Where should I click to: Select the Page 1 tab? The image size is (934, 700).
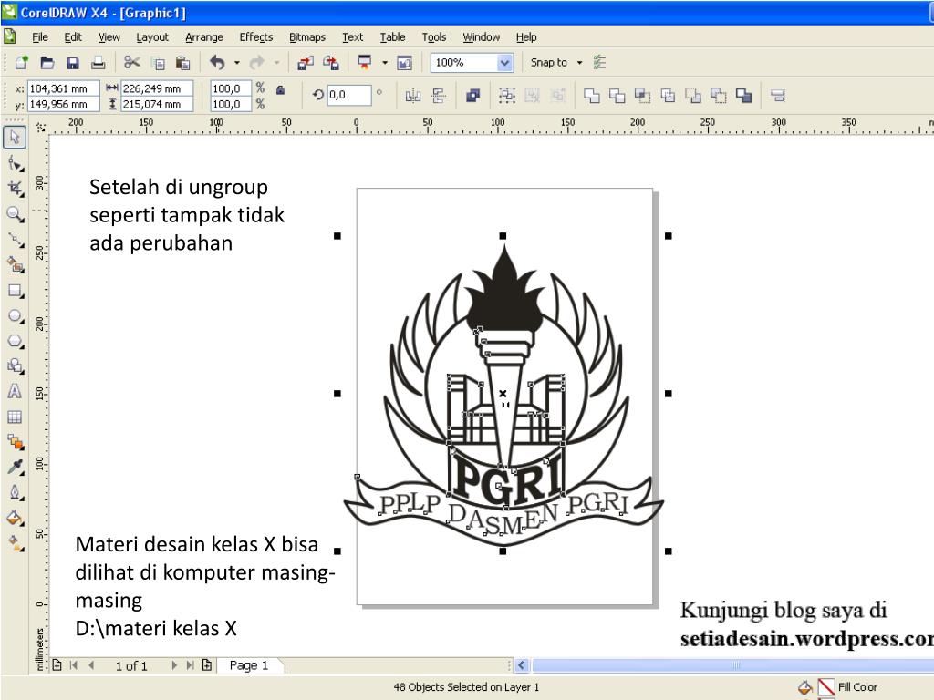click(x=249, y=665)
